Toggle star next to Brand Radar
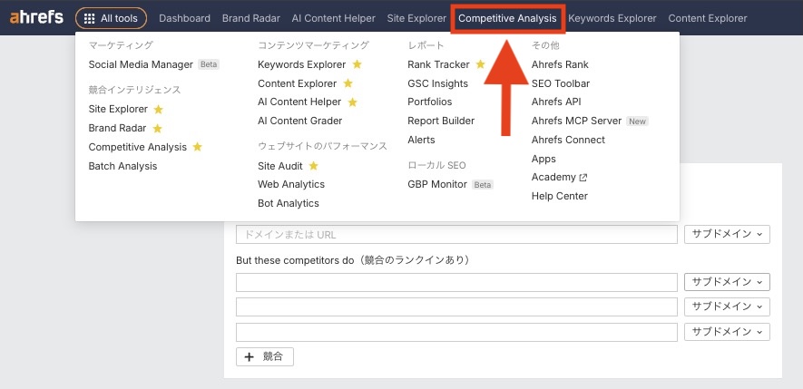Screen dimensions: 803x389 [157, 129]
